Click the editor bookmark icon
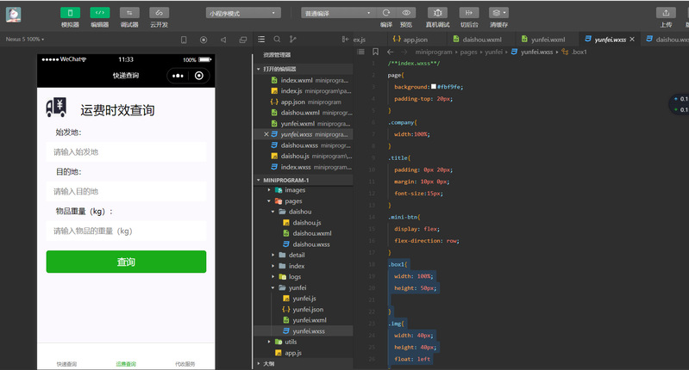The height and width of the screenshot is (370, 689). pos(375,52)
